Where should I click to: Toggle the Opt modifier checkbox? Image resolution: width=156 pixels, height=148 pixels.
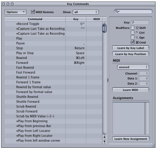132,37
